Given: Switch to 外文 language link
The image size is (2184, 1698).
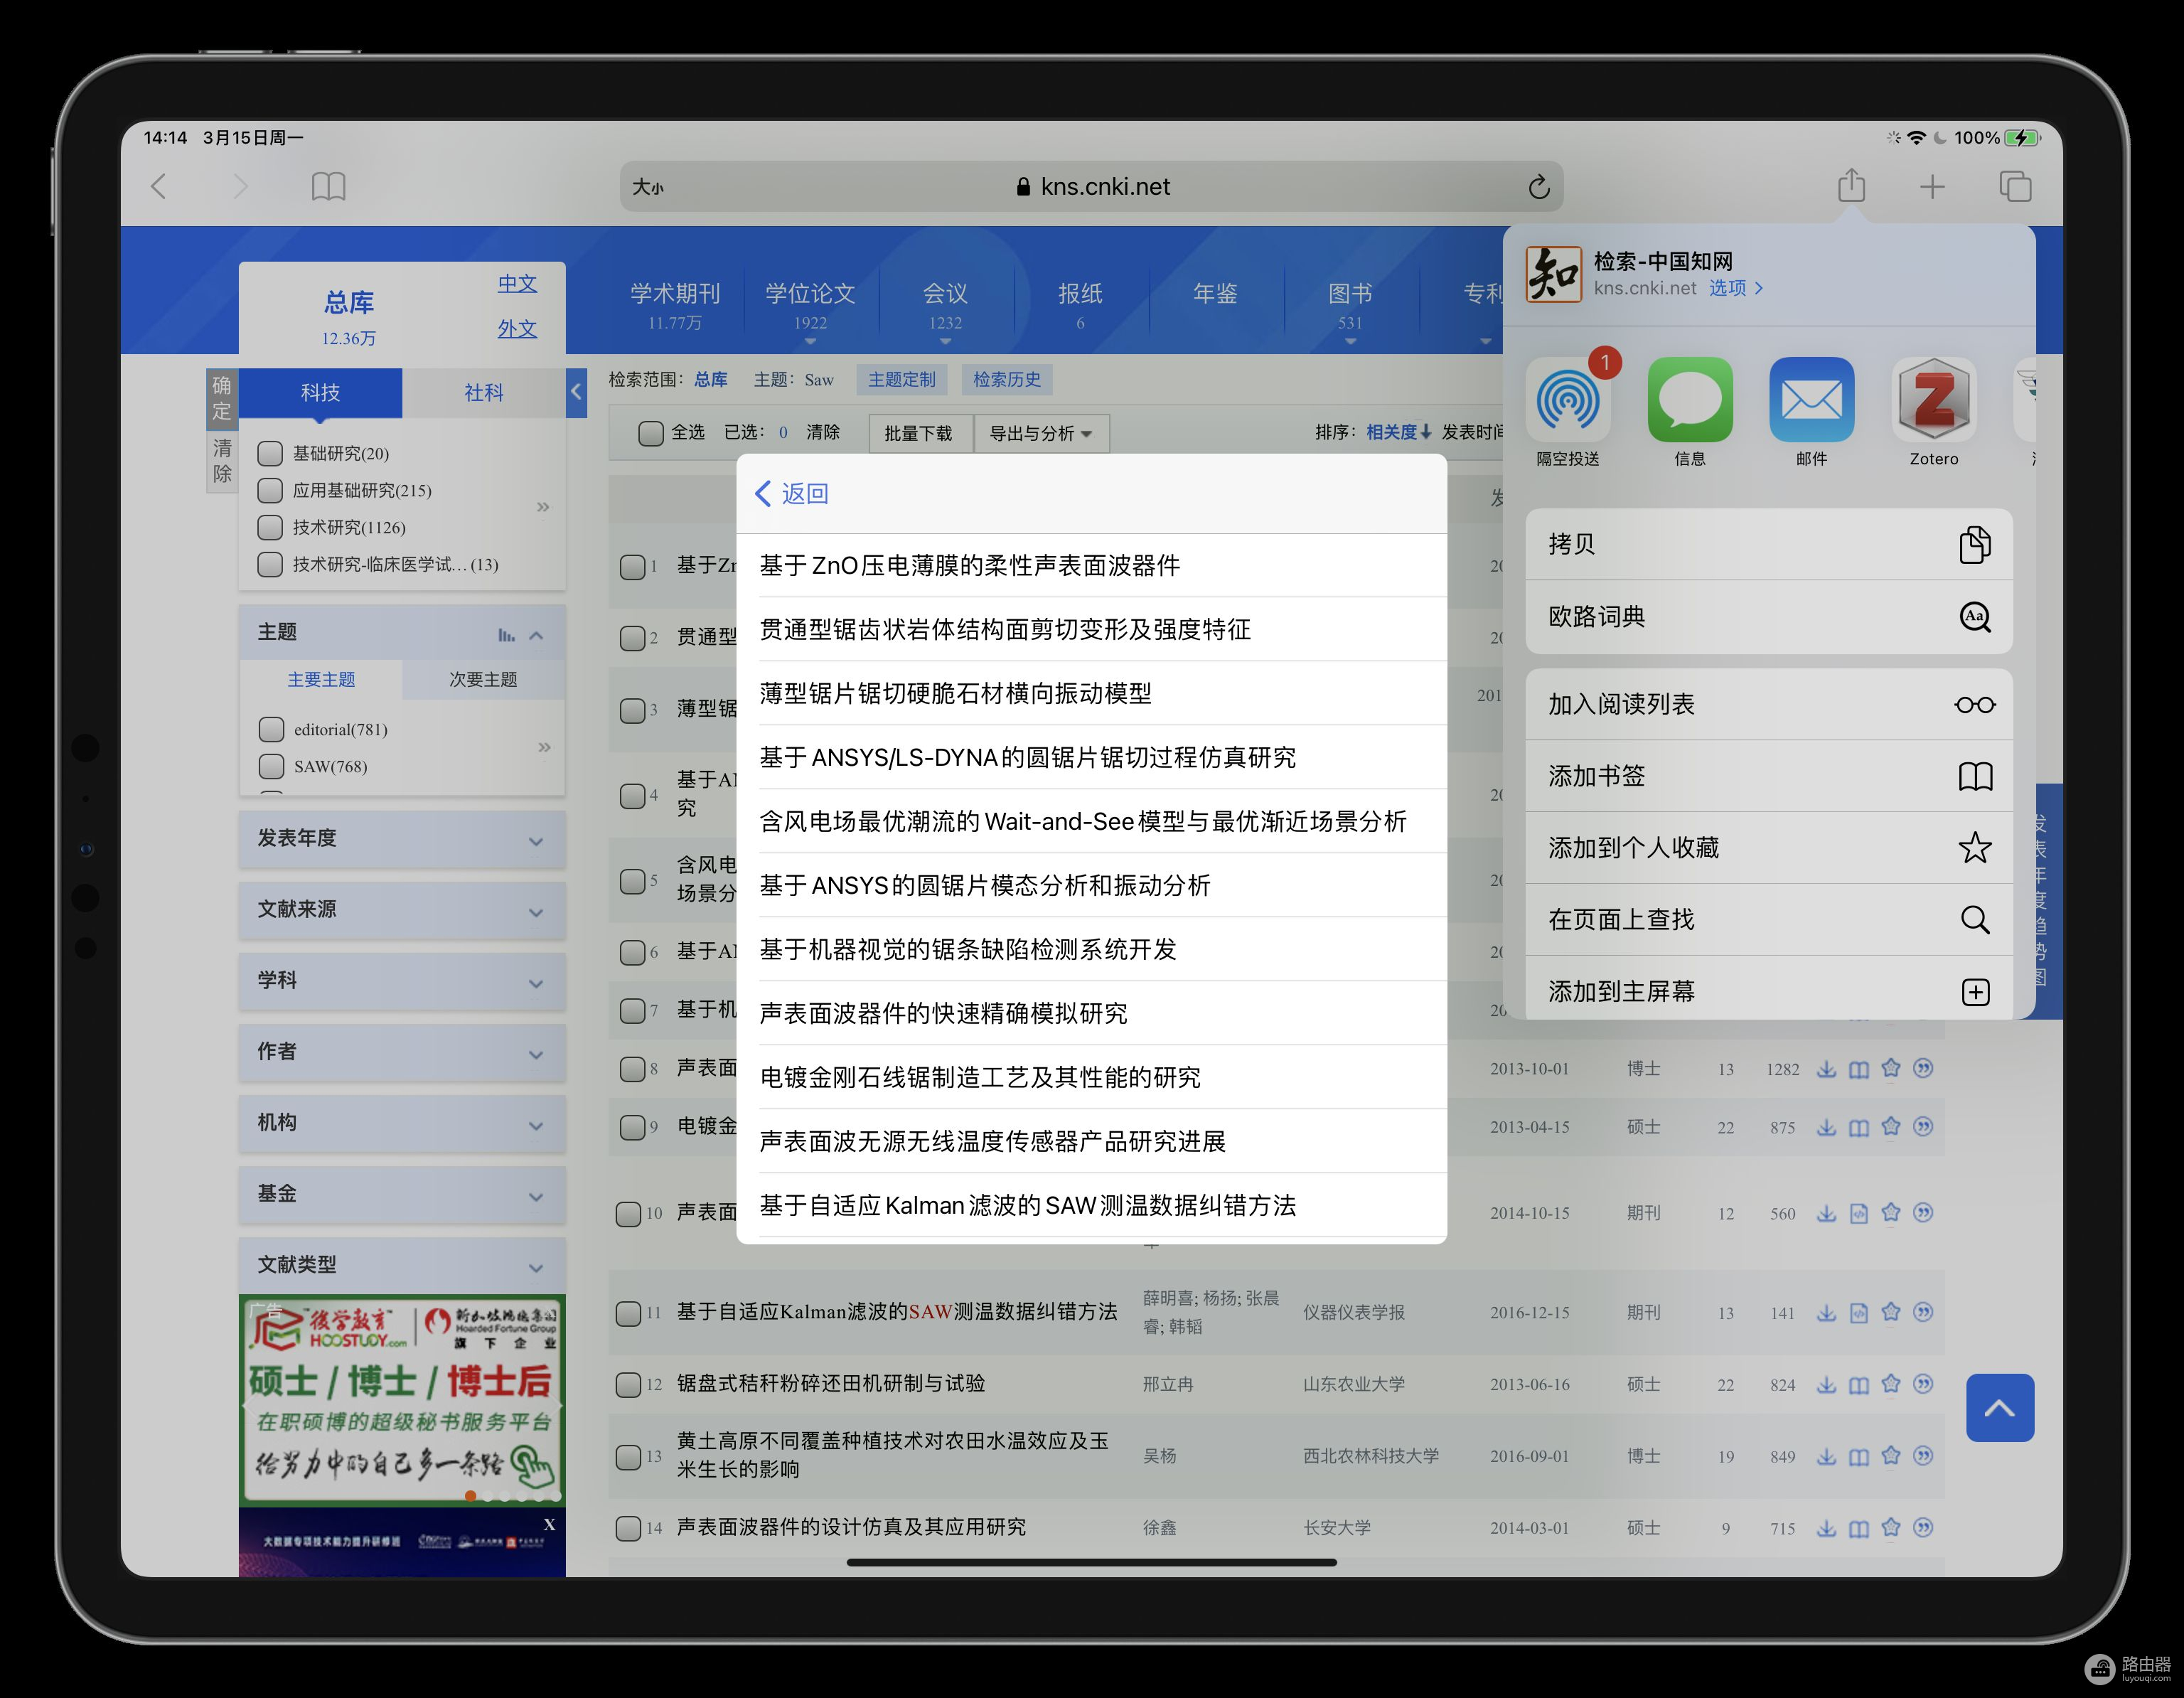Looking at the screenshot, I should coord(517,328).
